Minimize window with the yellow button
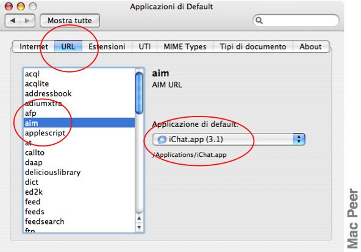The width and height of the screenshot is (361, 252). point(21,6)
